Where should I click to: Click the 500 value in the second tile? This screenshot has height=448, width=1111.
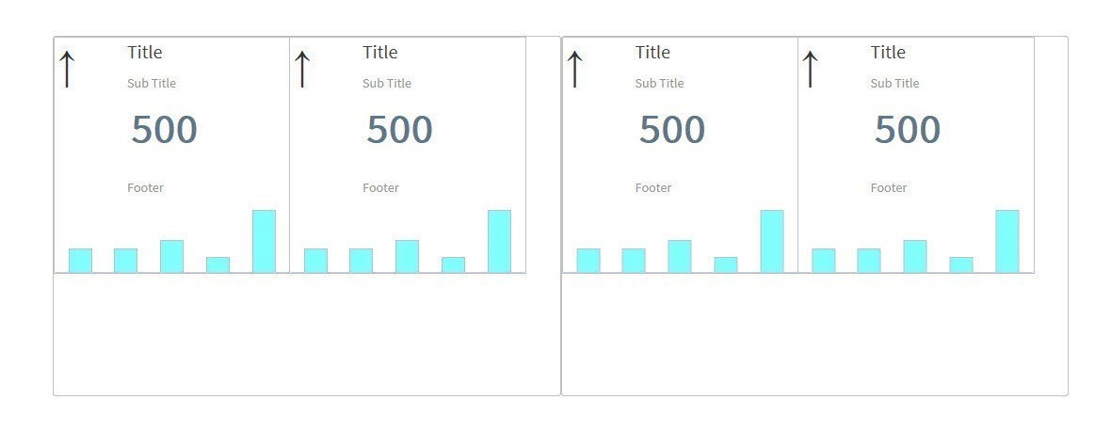pyautogui.click(x=399, y=130)
